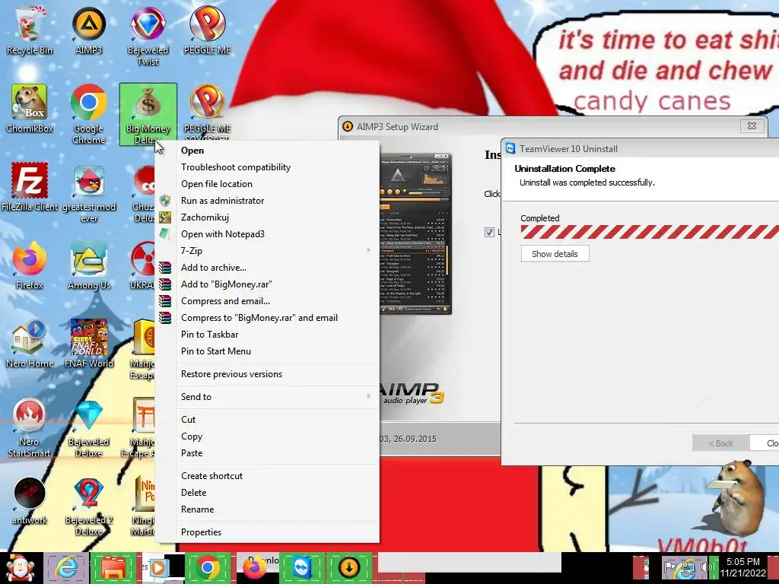Select Run as administrator

[269, 201]
